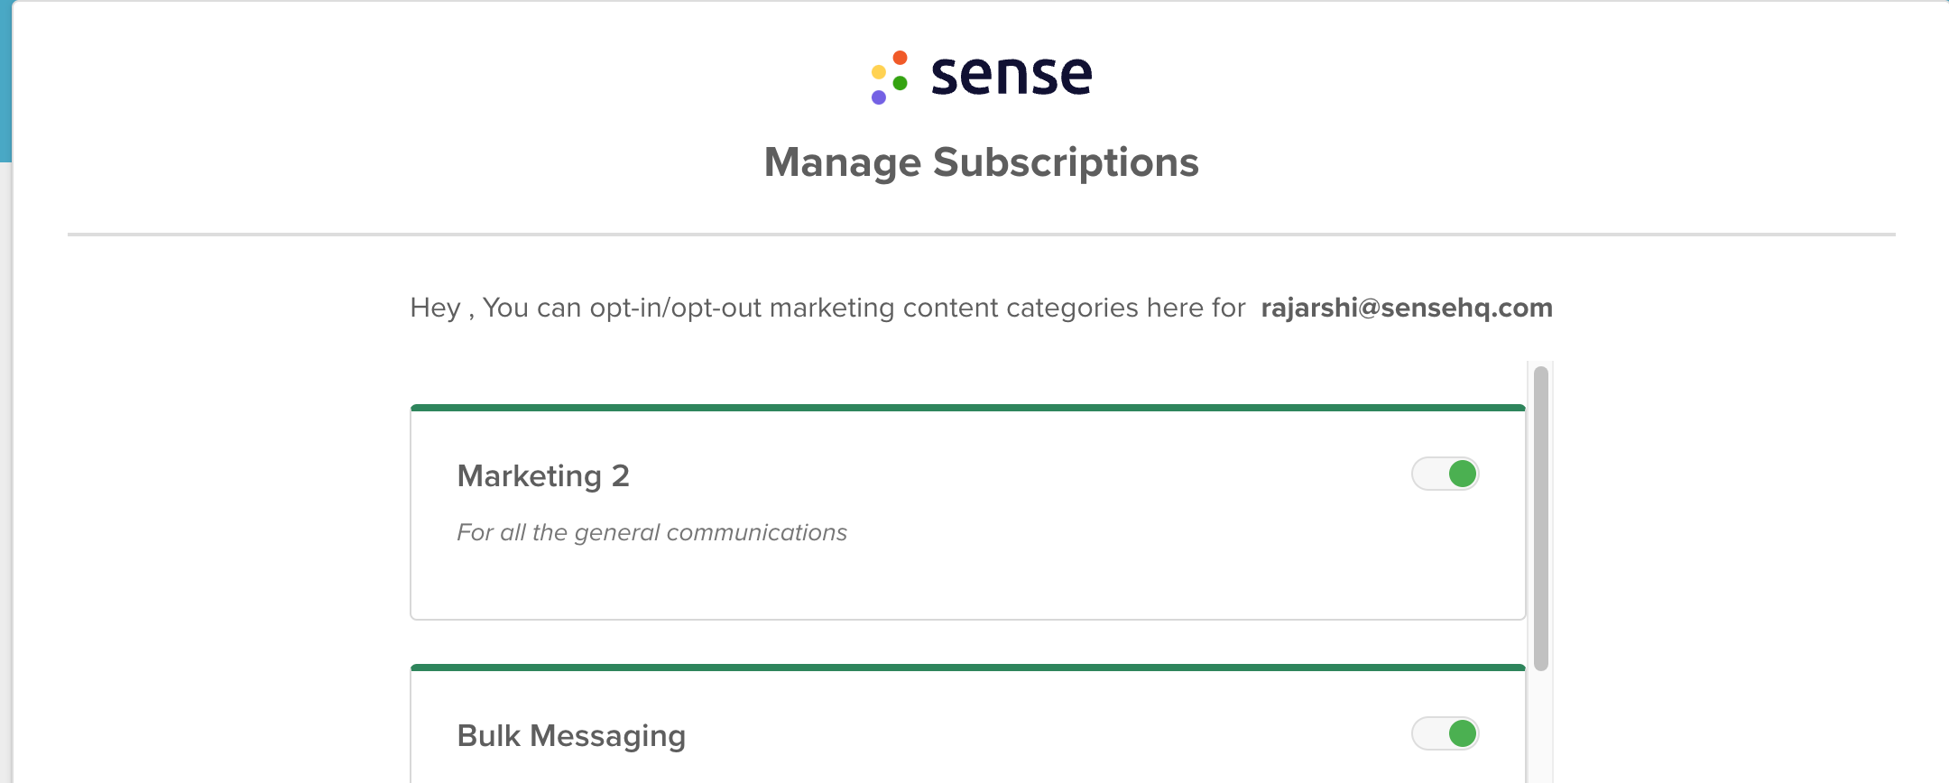
Task: Click the opt-in/opt-out instruction sentence
Action: [827, 308]
